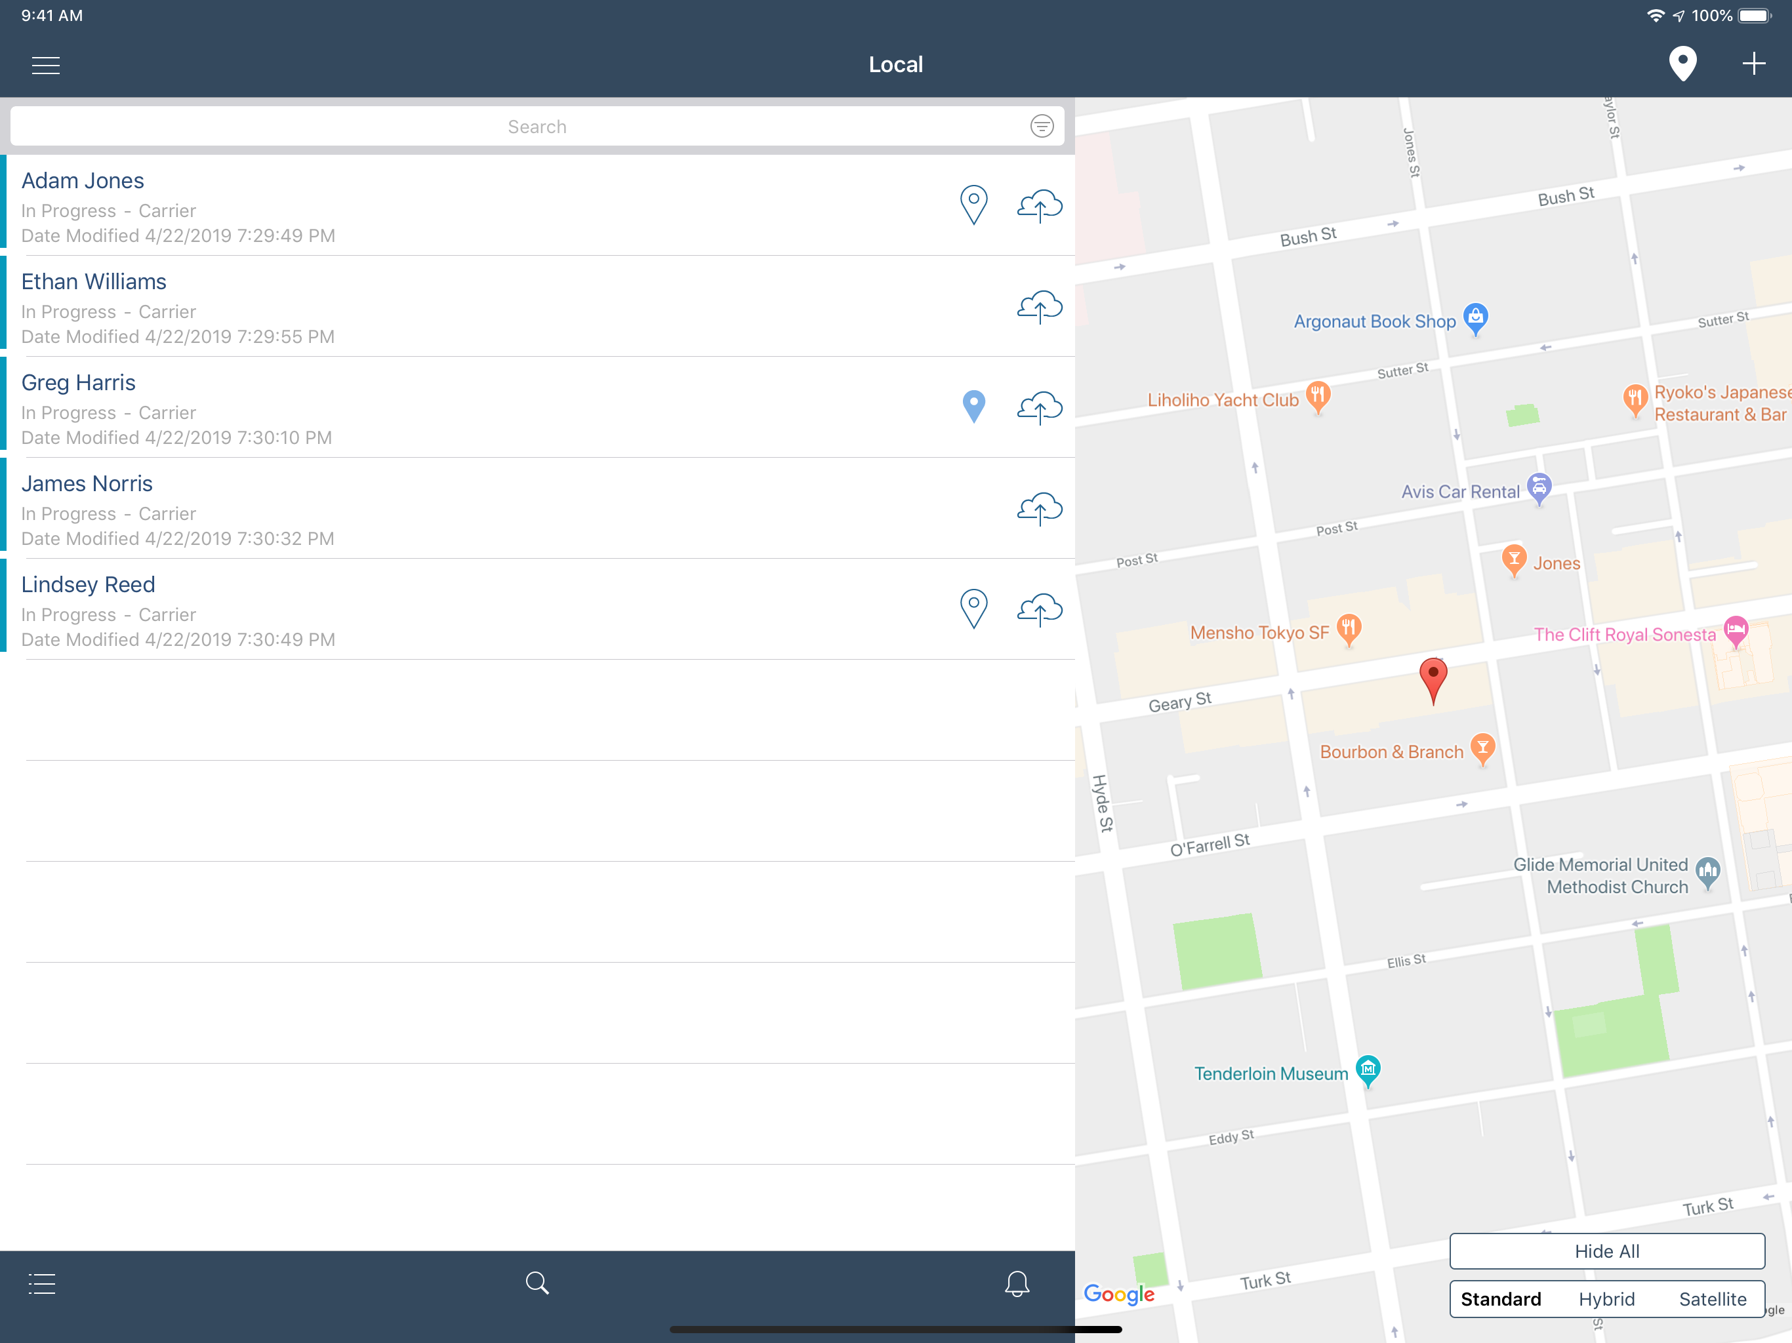Viewport: 1792px width, 1343px height.
Task: Open the Lindsey Reed record
Action: [x=538, y=610]
